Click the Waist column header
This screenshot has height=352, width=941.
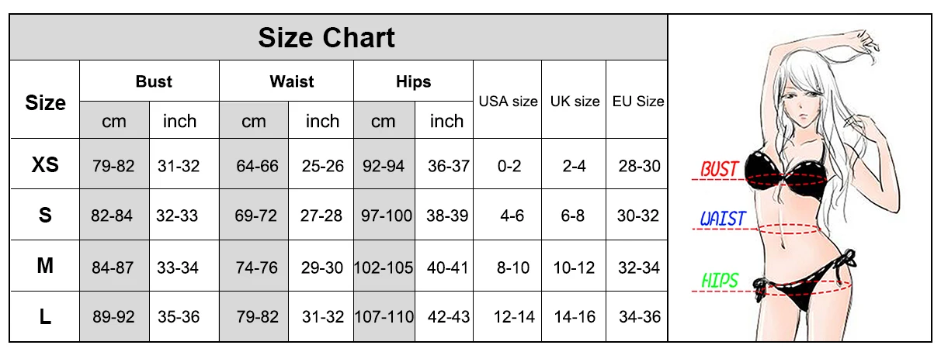291,81
